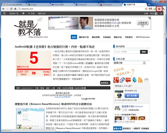Click 刪除快取 in admin bar

click(x=42, y=13)
